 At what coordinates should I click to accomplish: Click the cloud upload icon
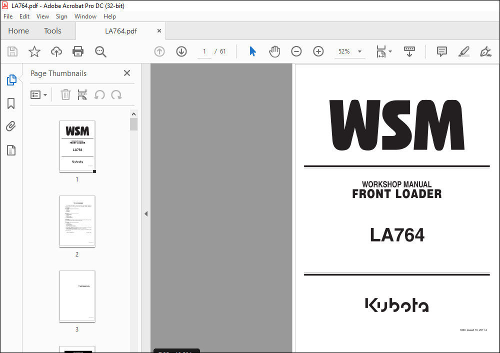pos(56,51)
